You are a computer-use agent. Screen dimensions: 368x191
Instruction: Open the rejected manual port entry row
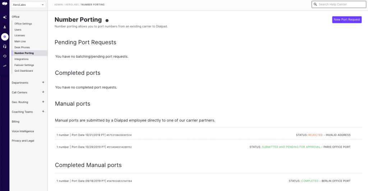click(203, 135)
